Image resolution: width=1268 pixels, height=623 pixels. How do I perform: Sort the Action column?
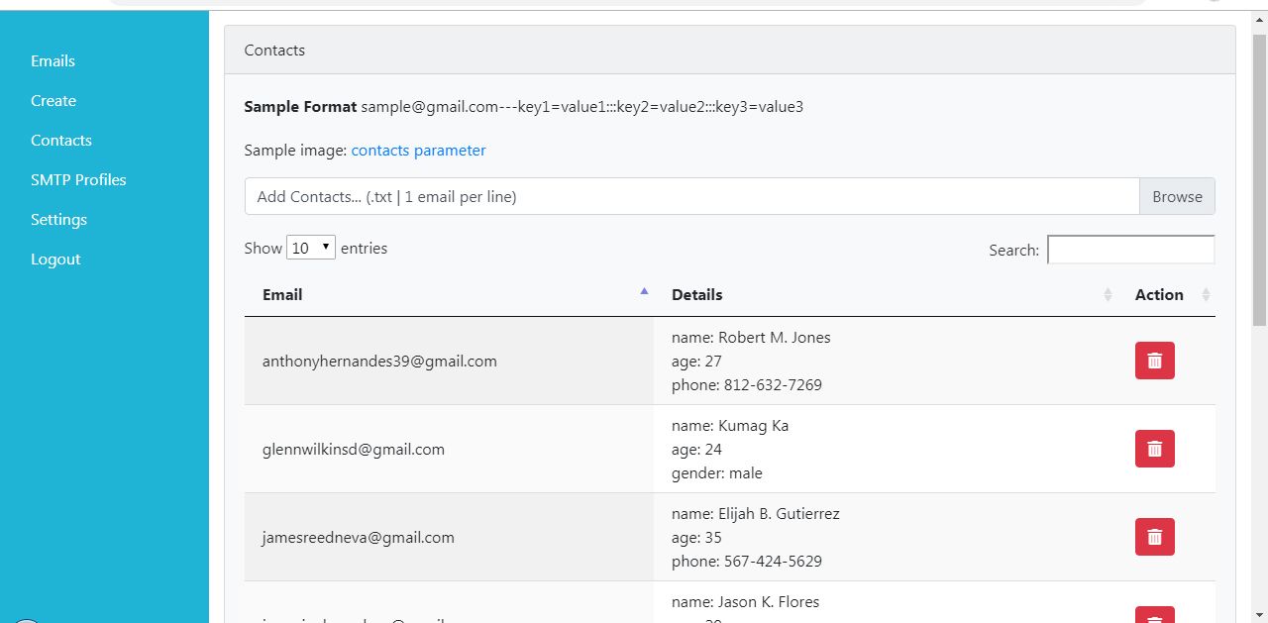[1205, 295]
